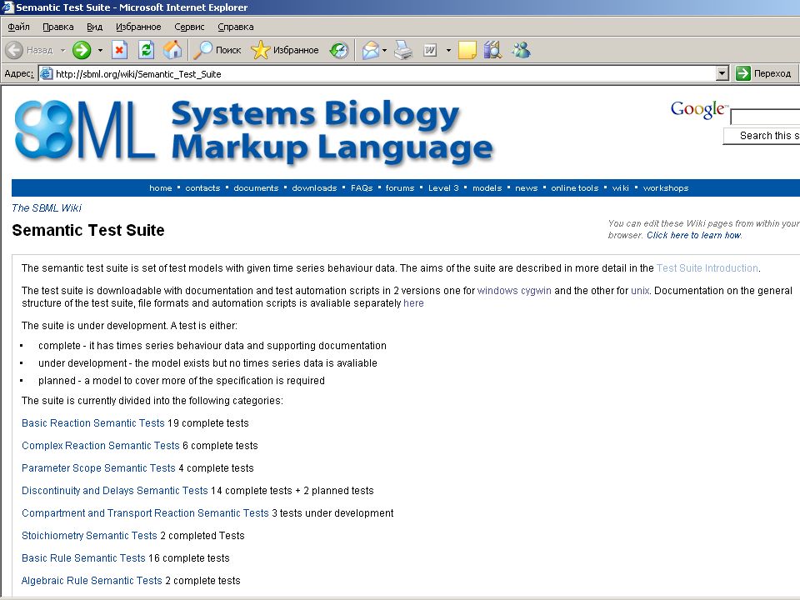Follow Click here to learn how link
Screen dimensions: 800x600
[694, 235]
